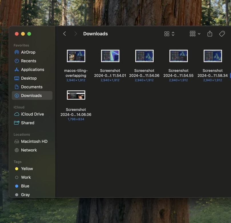Select the Applications sidebar item
Viewport: 231px width, 223px height.
(32, 70)
